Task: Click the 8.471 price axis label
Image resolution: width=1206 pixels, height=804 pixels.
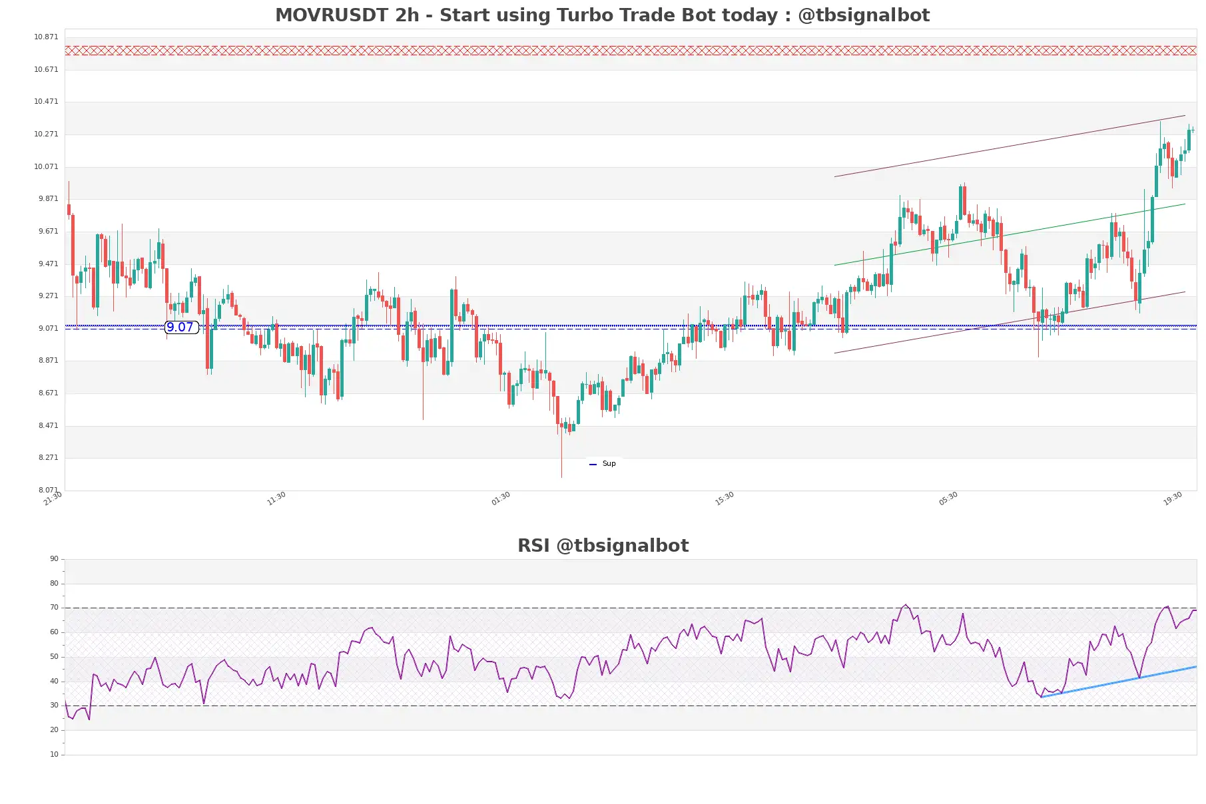Action: click(x=48, y=425)
